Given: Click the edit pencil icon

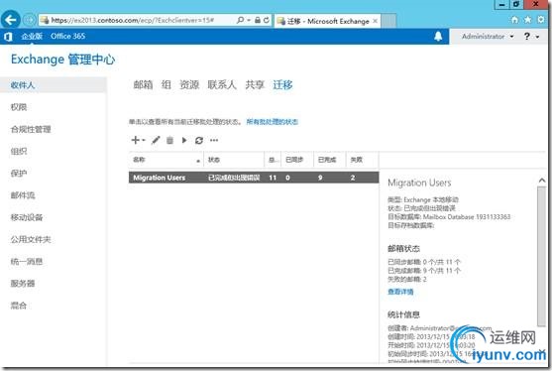Looking at the screenshot, I should 156,140.
